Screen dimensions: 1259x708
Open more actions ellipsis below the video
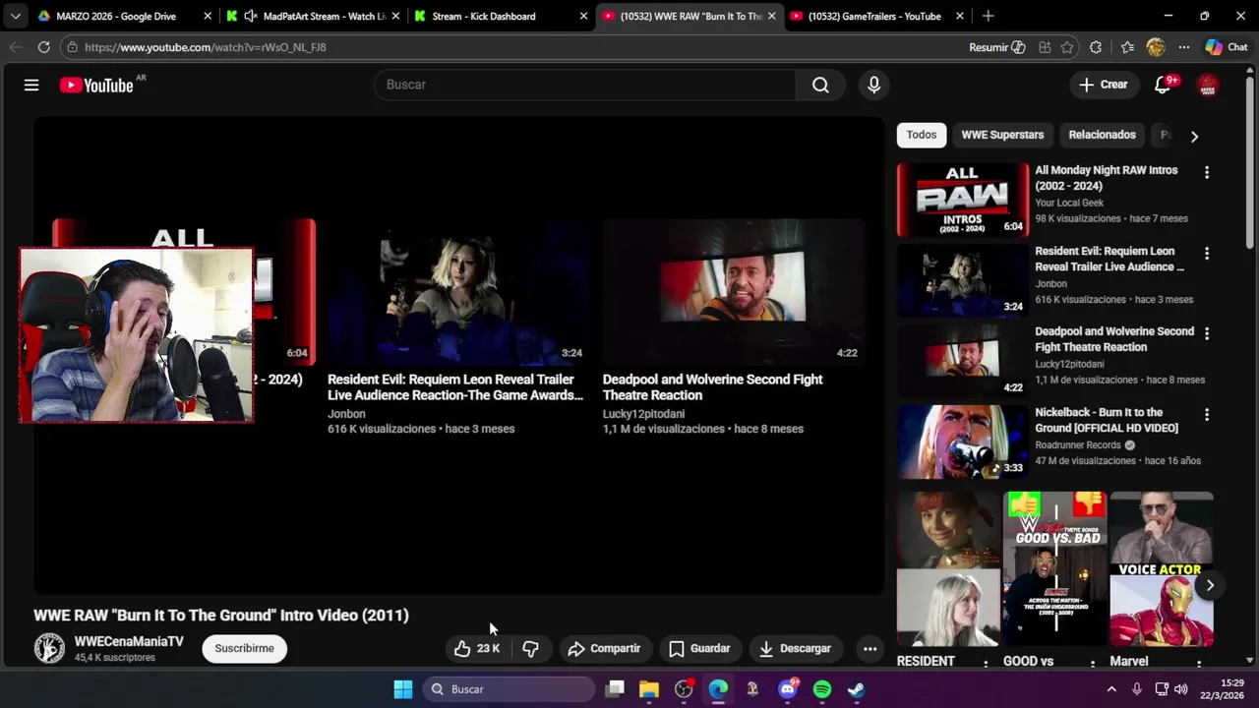tap(869, 648)
